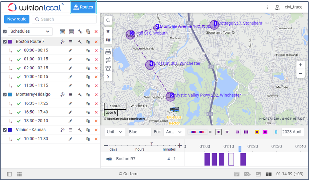Click the New route button
Image resolution: width=309 pixels, height=180 pixels.
(17, 19)
